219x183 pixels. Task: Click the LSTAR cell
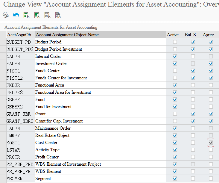point(21,150)
